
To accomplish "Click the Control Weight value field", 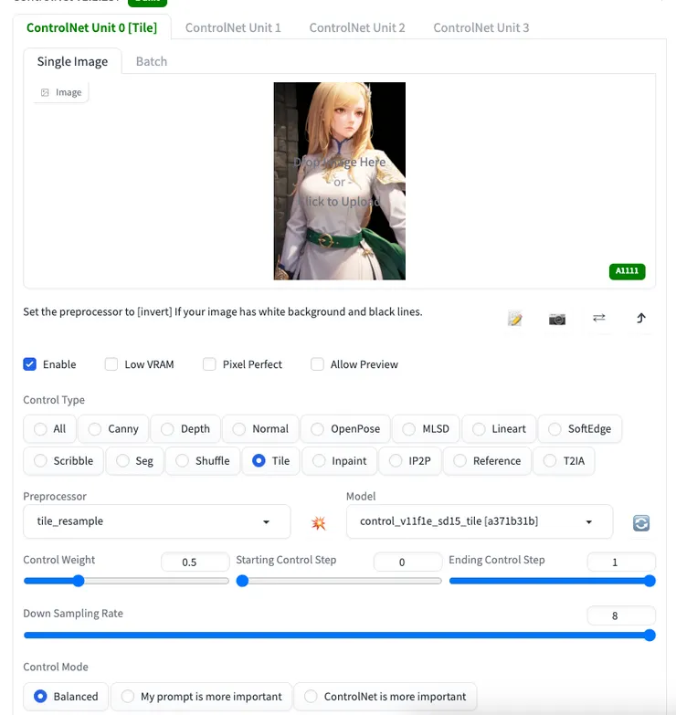I will pyautogui.click(x=195, y=563).
